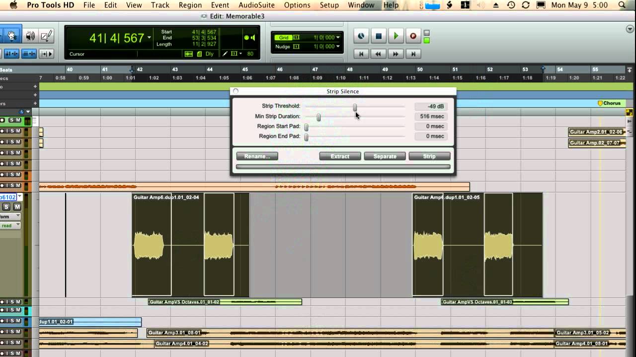This screenshot has height=357, width=636.
Task: Click the yellow icon below Chorus marker
Action: (x=630, y=113)
